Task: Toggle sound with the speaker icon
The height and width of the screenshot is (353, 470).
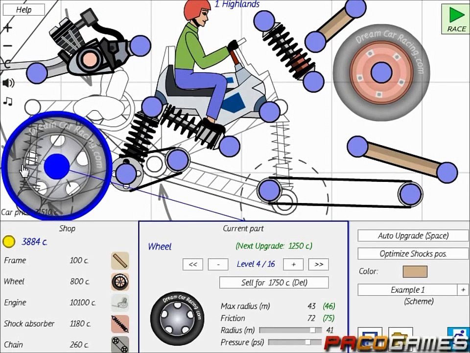Action: (x=8, y=83)
